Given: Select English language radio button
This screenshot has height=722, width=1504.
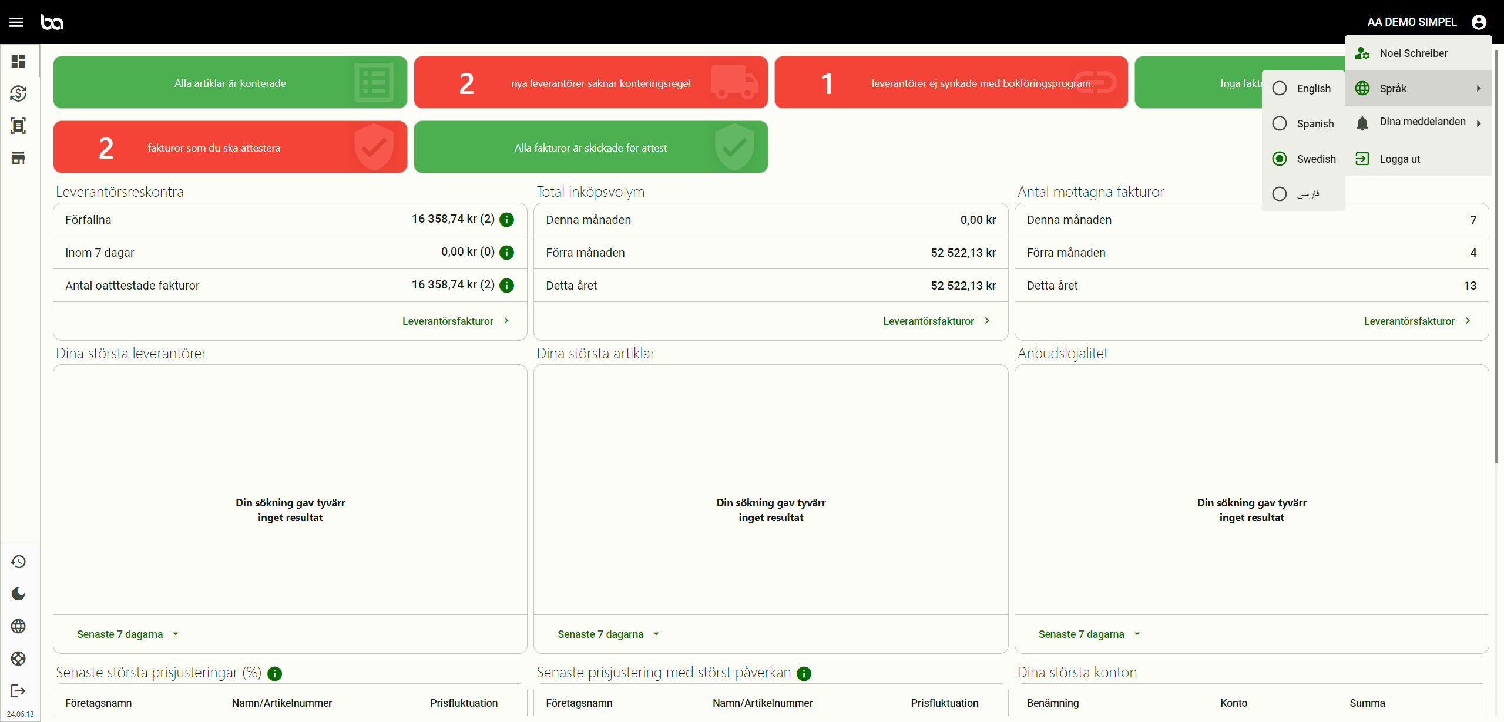Looking at the screenshot, I should 1280,88.
